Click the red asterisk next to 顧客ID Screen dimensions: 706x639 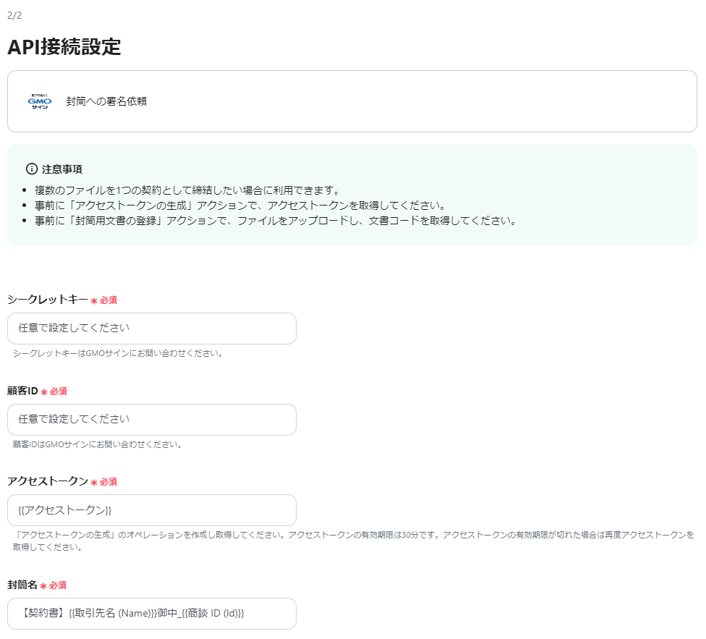pyautogui.click(x=44, y=392)
